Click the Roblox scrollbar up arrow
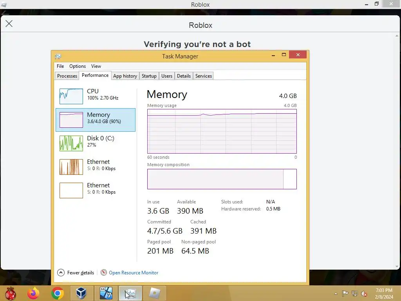 (397, 36)
